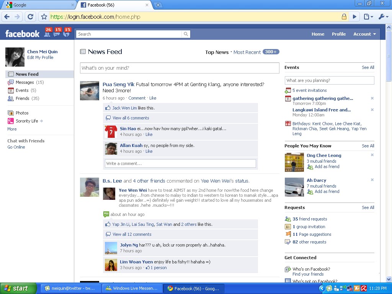The width and height of the screenshot is (392, 294).
Task: Focus the Facebook Search field
Action: click(x=129, y=34)
